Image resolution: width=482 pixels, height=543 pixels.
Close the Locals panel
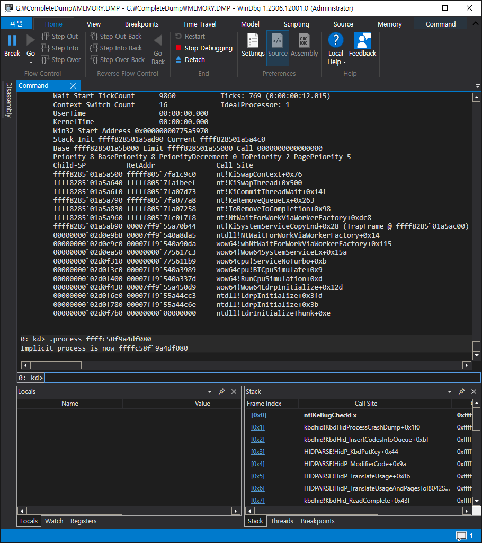(234, 392)
